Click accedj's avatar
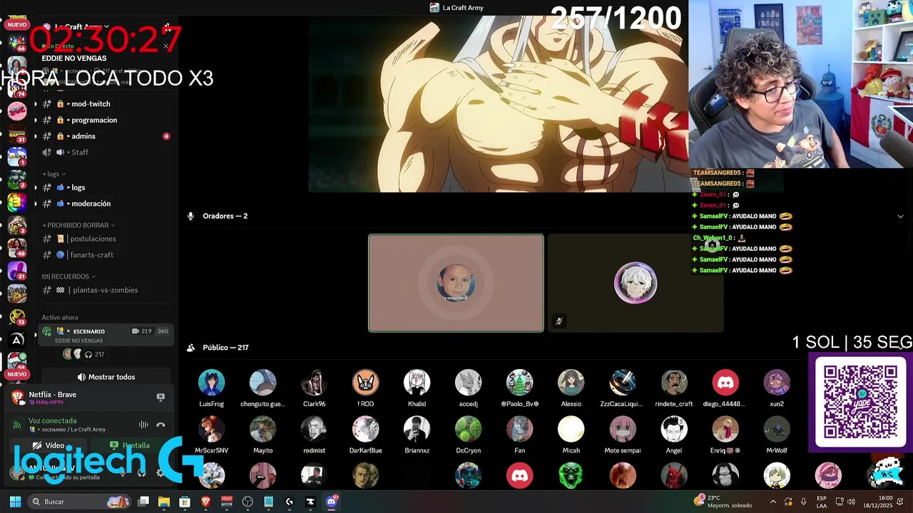913x513 pixels. [x=468, y=383]
